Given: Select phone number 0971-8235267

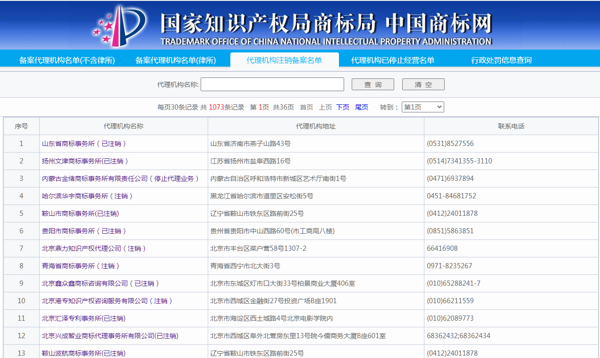Looking at the screenshot, I should [449, 266].
